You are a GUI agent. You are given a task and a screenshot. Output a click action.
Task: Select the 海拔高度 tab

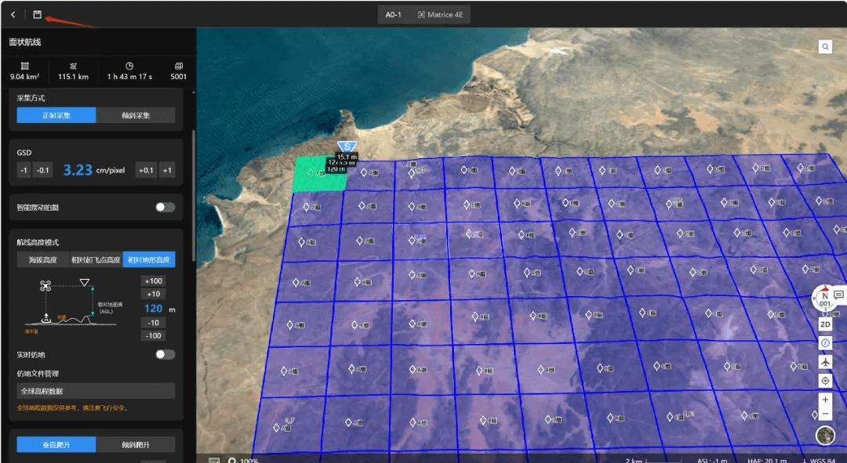pos(43,259)
